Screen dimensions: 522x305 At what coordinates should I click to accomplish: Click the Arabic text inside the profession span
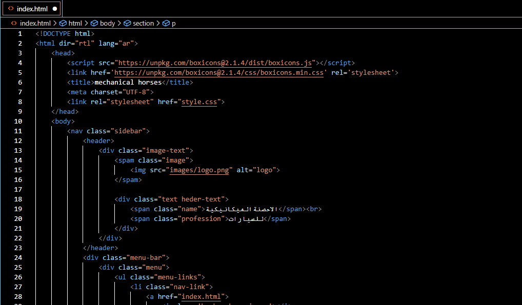(x=246, y=219)
